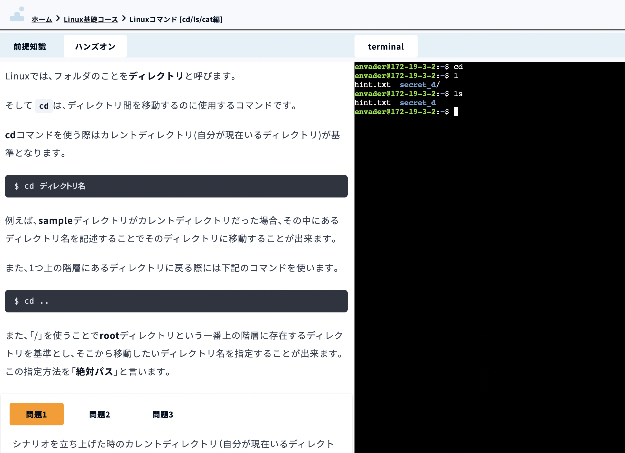Image resolution: width=625 pixels, height=453 pixels.
Task: Click the Linuxコマンド [cd/ls/cat編] breadcrumb title
Action: 176,19
